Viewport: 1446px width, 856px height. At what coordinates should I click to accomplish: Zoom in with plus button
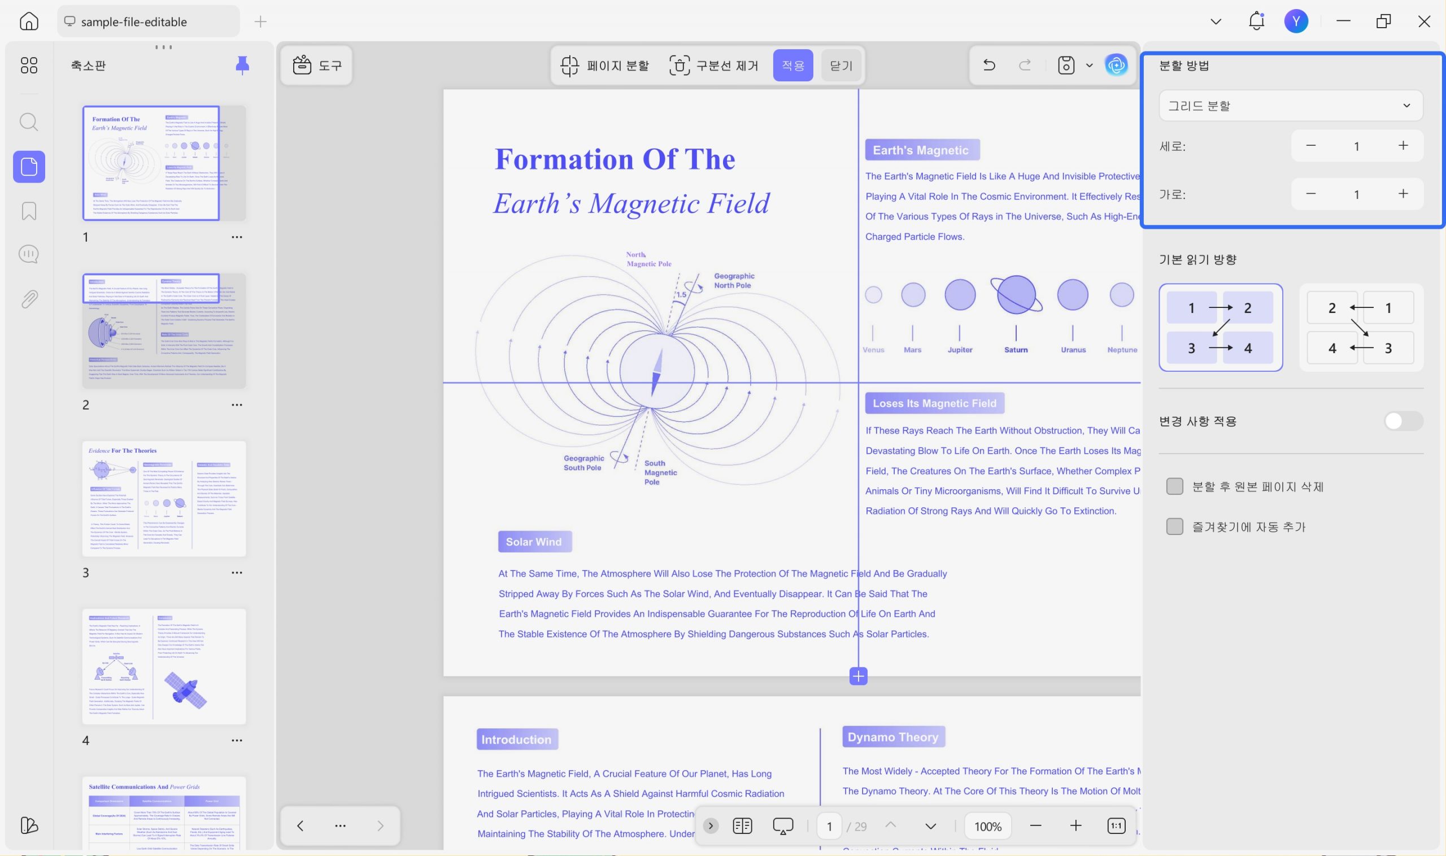[1075, 826]
